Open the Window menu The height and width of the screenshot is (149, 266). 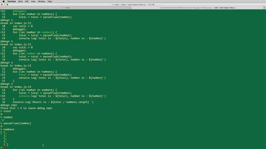[x=42, y=1]
